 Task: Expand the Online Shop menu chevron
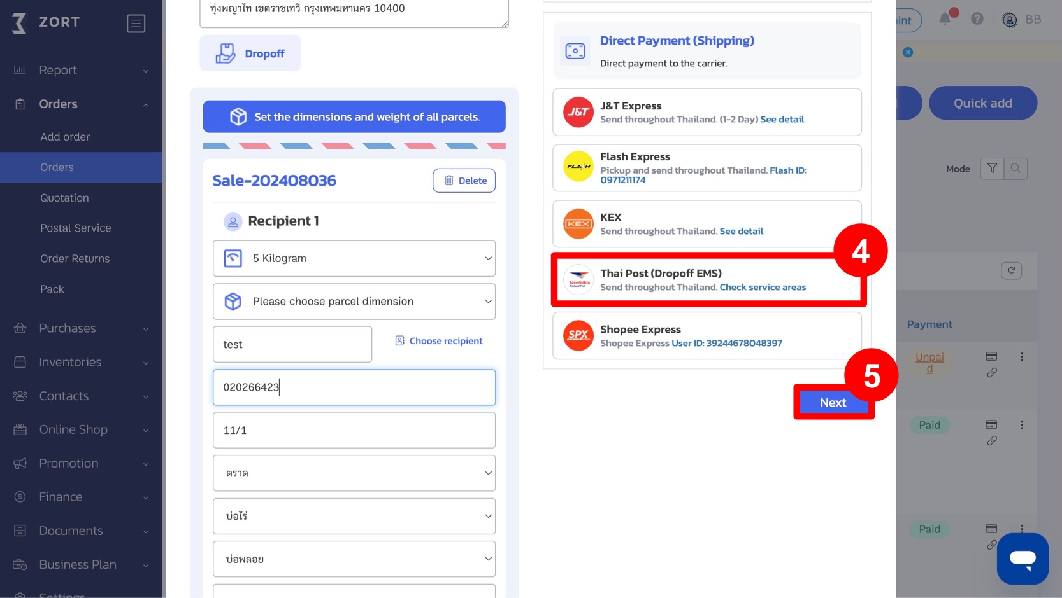pyautogui.click(x=146, y=430)
